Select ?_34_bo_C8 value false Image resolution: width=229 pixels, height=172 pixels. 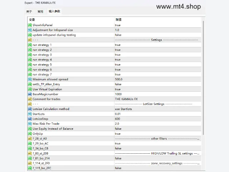pos(118,148)
